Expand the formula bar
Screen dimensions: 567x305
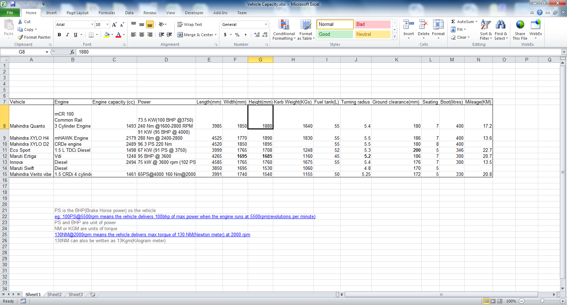(x=564, y=52)
